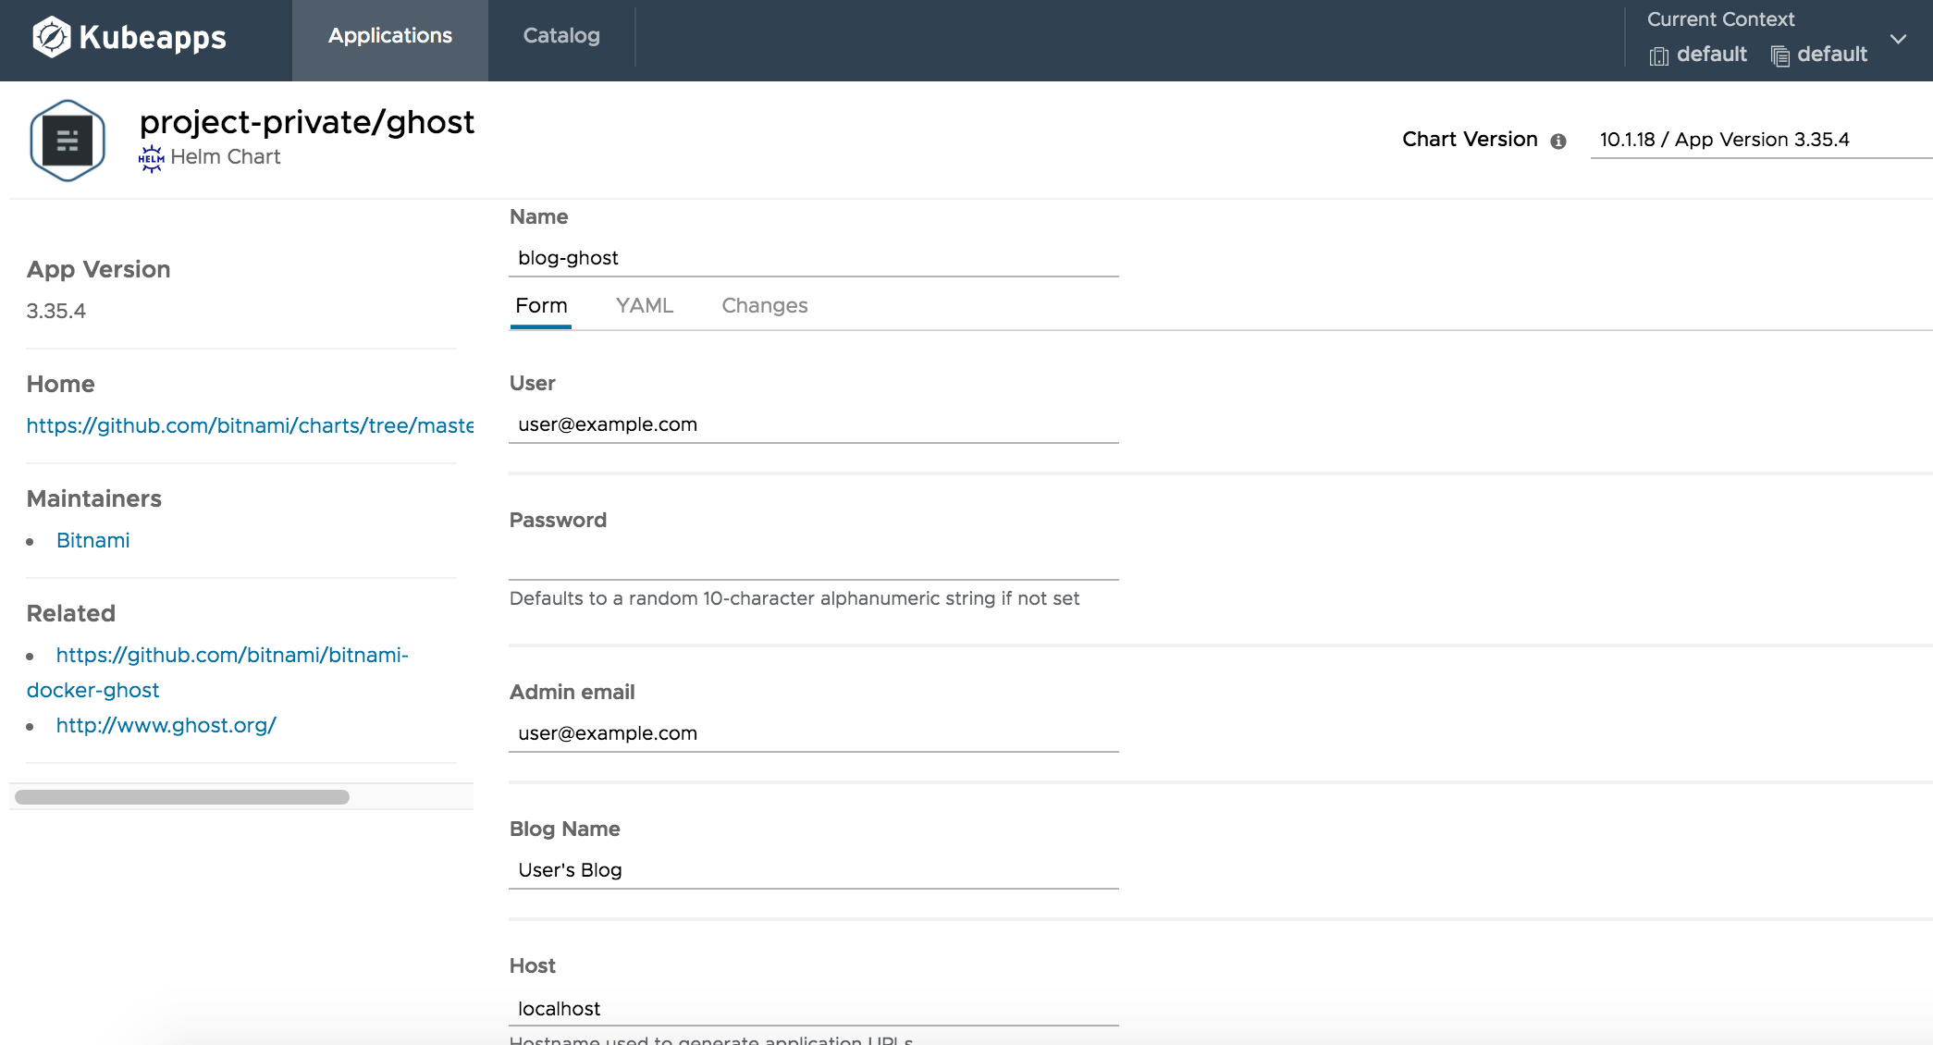Image resolution: width=1933 pixels, height=1045 pixels.
Task: Open the ghost.org related link
Action: click(x=166, y=725)
